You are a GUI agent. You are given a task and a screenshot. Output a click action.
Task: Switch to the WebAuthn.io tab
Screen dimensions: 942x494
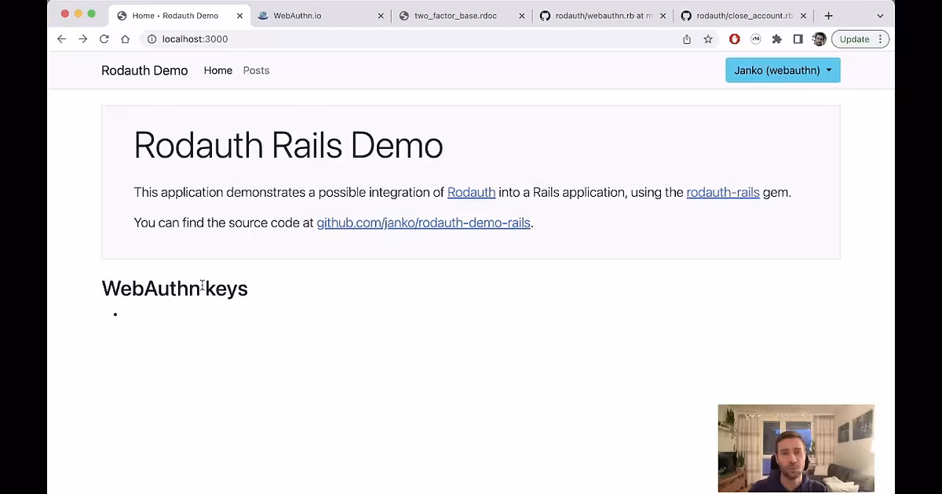pos(320,16)
